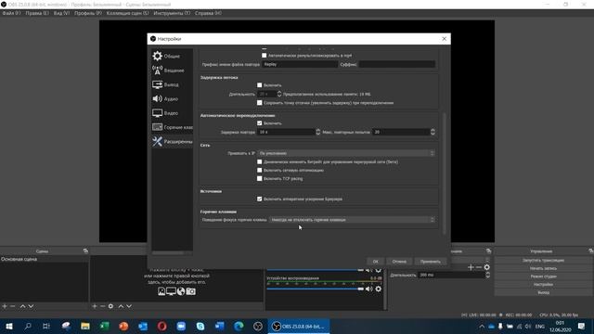Remove source with the minus icon
Image resolution: width=594 pixels, height=334 pixels.
pos(102,306)
